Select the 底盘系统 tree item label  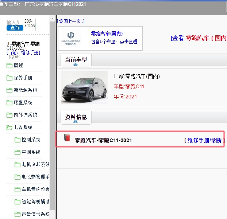[23, 103]
